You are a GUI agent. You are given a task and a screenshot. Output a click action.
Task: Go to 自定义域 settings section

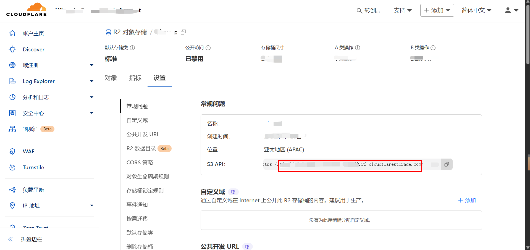tap(137, 120)
